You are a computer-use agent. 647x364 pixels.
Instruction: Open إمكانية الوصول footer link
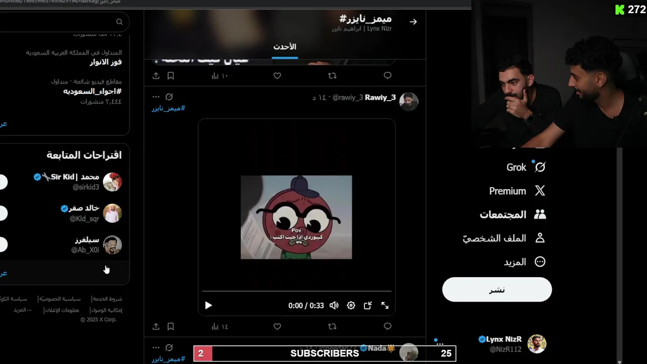point(106,310)
